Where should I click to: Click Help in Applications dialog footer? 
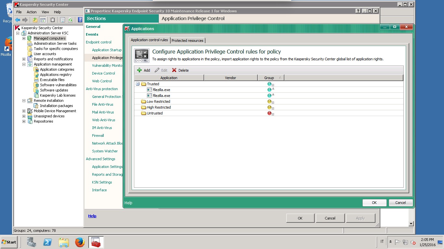(x=128, y=203)
